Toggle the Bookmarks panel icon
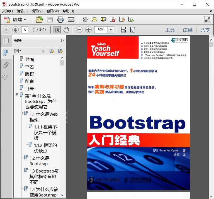 (x=6, y=53)
